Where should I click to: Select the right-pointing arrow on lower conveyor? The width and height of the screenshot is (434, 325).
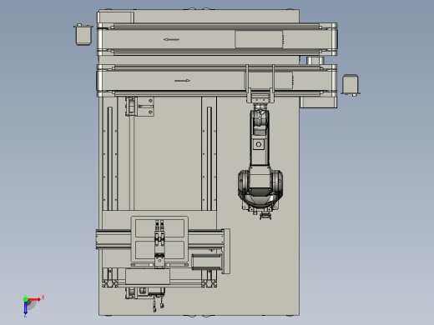[182, 81]
